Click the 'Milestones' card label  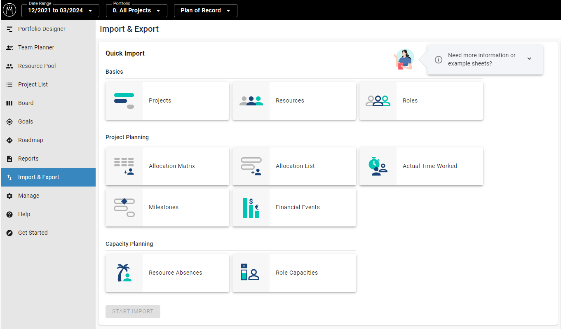tap(164, 208)
